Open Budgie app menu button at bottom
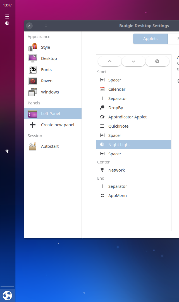This screenshot has width=179, height=302. (7, 296)
